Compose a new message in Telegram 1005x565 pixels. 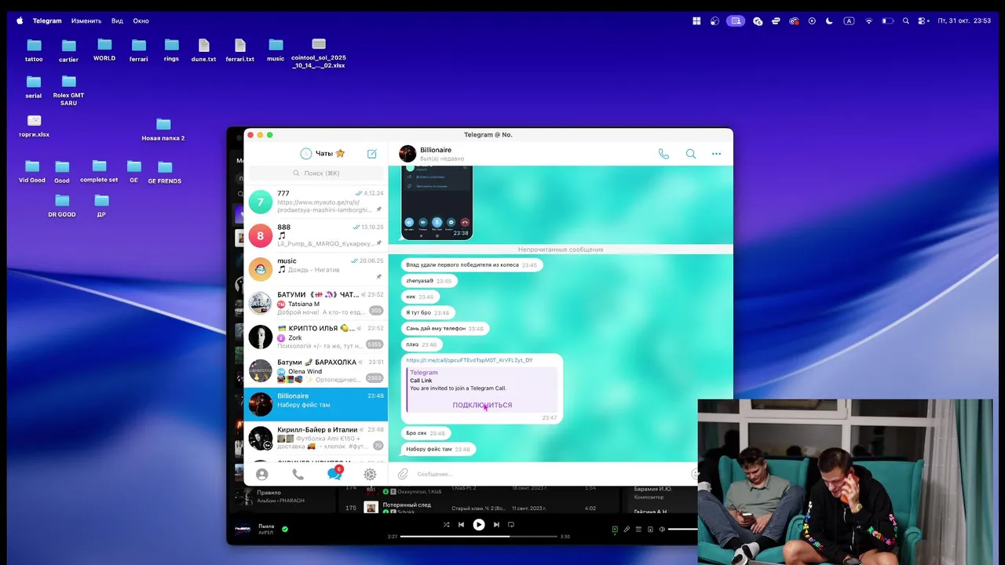pyautogui.click(x=372, y=154)
